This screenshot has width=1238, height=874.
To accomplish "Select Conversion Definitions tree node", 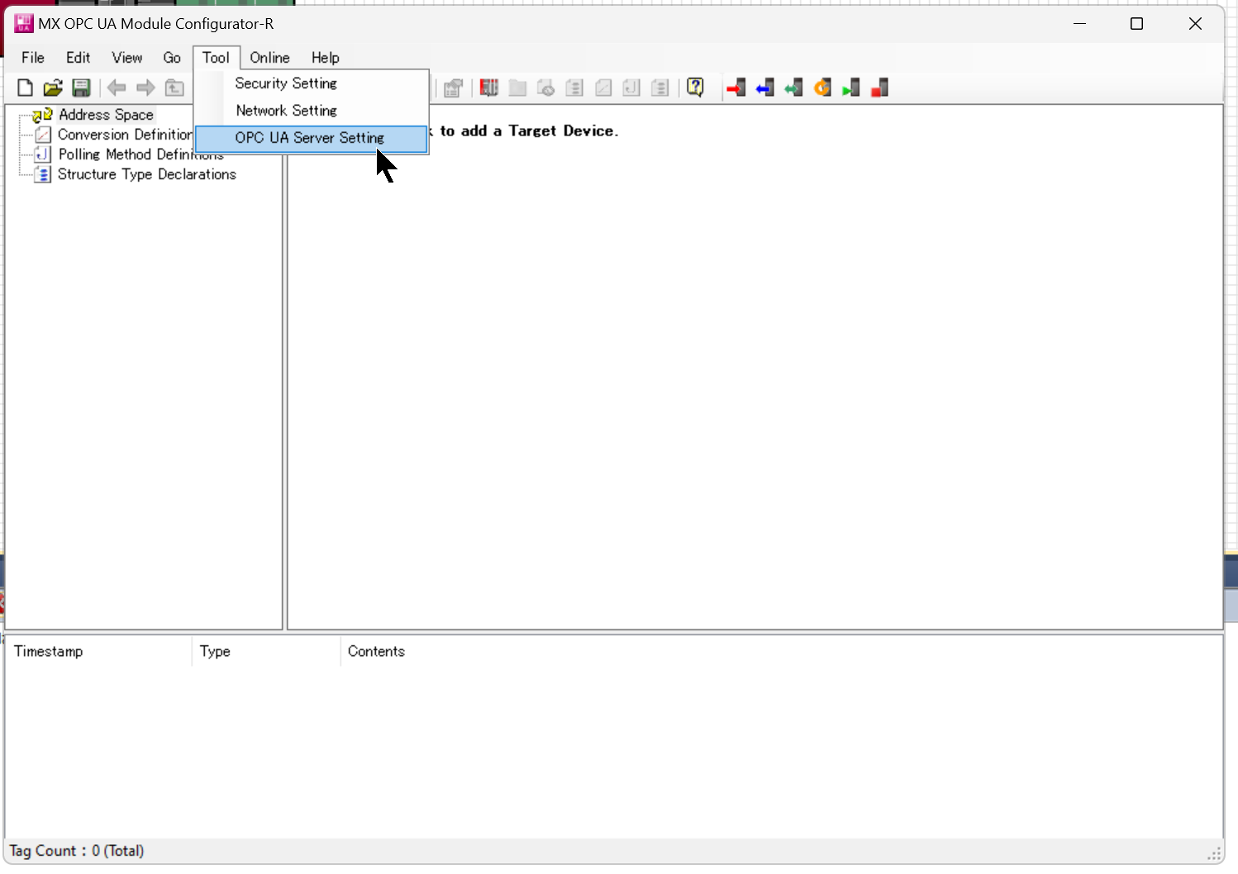I will (x=125, y=135).
